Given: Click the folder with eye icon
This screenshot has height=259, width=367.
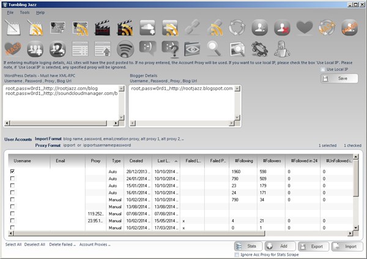Looking at the screenshot, I should pos(192,49).
